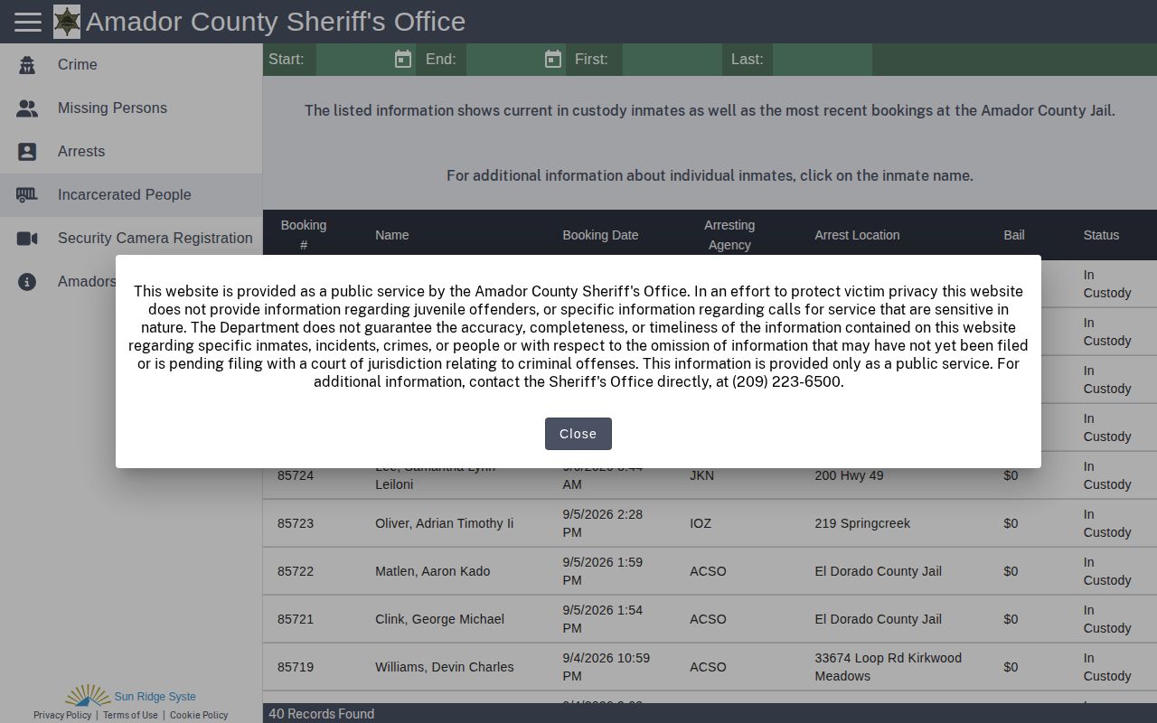1157x723 pixels.
Task: Click the info icon in sidebar
Action: [27, 282]
